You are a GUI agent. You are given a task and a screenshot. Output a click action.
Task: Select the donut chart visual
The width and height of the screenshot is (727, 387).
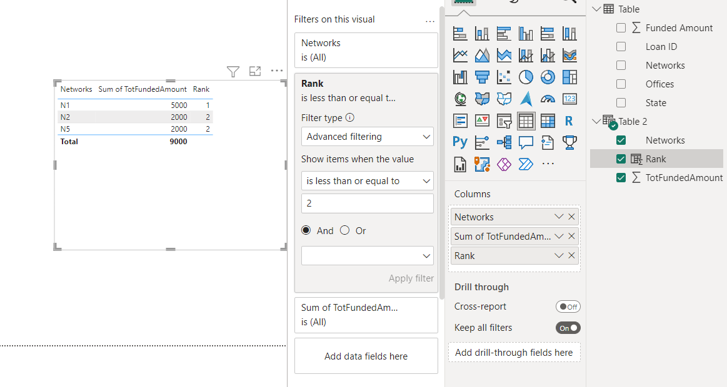click(548, 77)
